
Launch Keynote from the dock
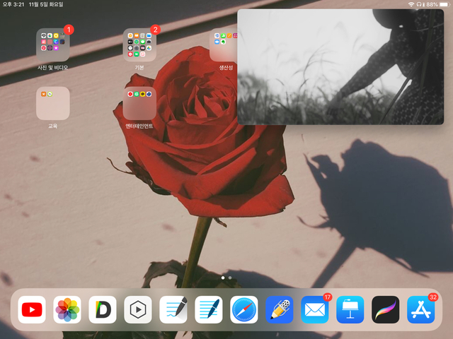[350, 309]
